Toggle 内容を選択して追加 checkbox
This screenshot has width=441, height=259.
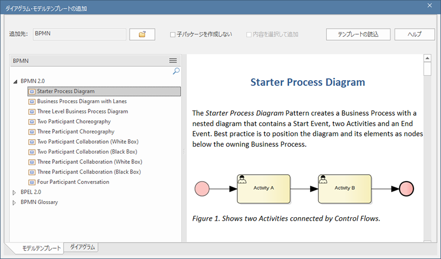click(249, 34)
